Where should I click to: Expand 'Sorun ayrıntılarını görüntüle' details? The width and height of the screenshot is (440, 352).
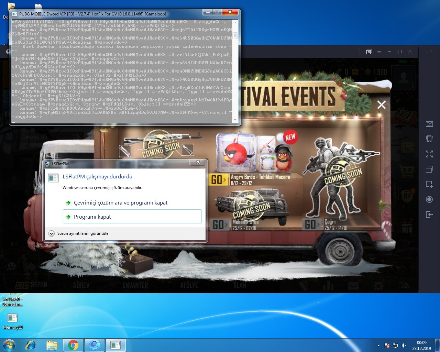79,233
